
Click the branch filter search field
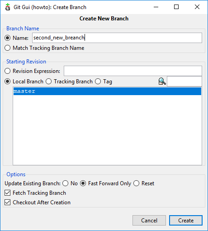tap(184, 82)
